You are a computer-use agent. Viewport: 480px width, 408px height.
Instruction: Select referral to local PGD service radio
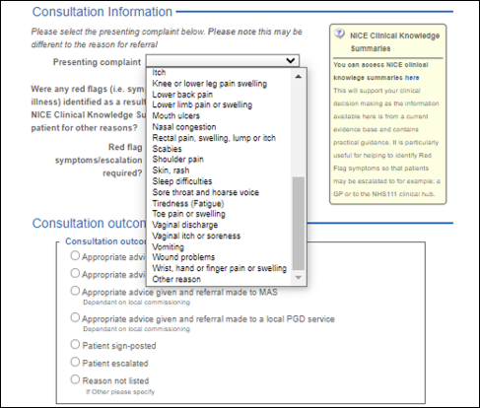[x=75, y=317]
